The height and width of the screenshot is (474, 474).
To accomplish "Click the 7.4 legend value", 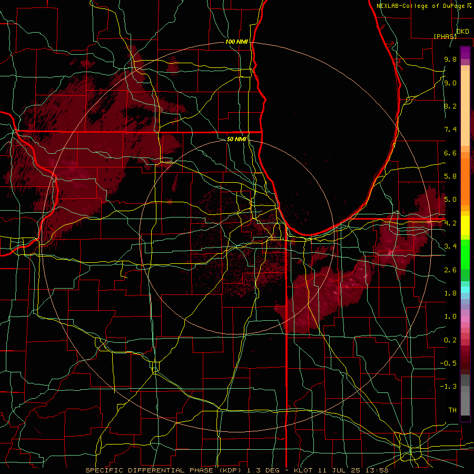I will [450, 130].
